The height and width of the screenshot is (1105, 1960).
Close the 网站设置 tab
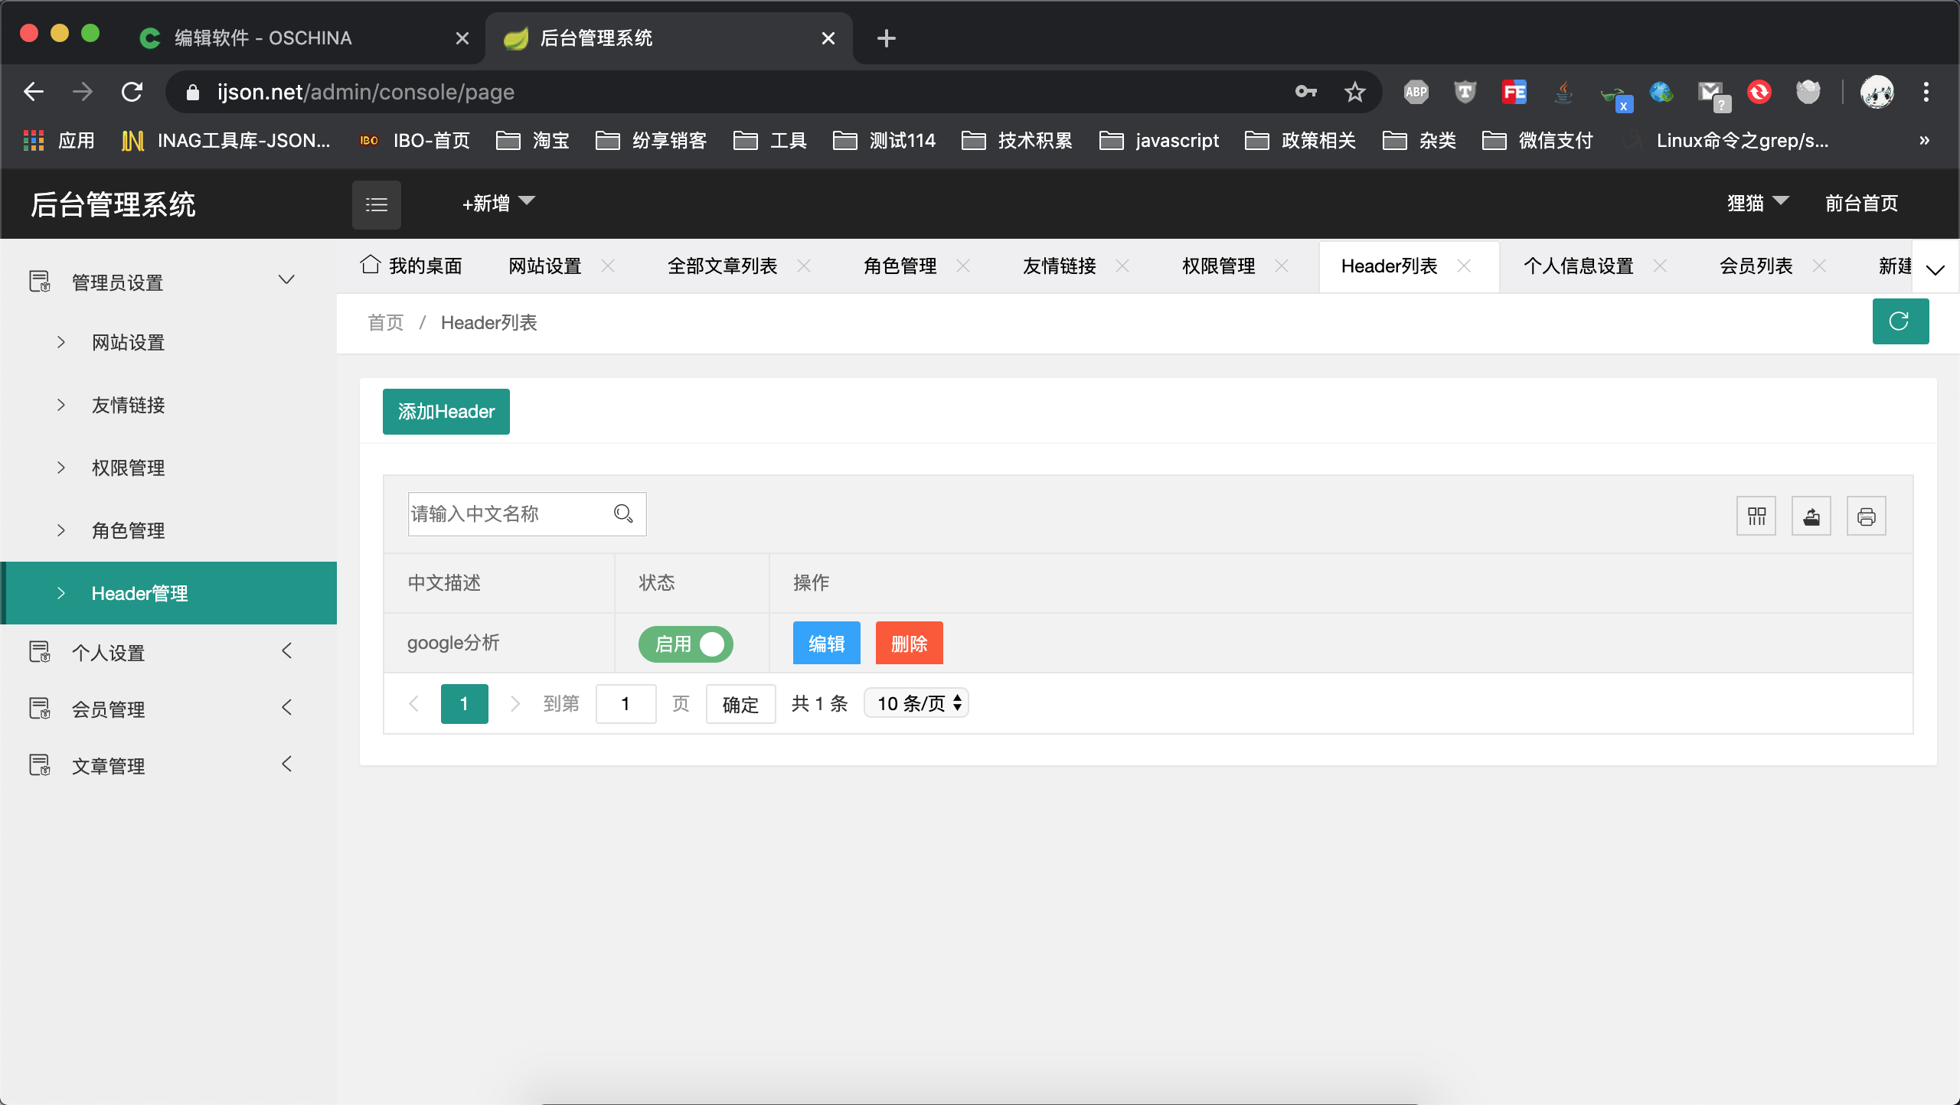coord(608,266)
